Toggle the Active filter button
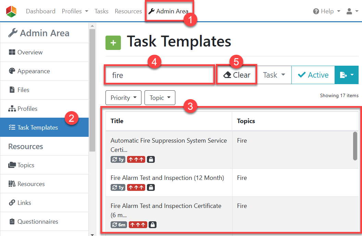This screenshot has height=236, width=362. coord(313,75)
